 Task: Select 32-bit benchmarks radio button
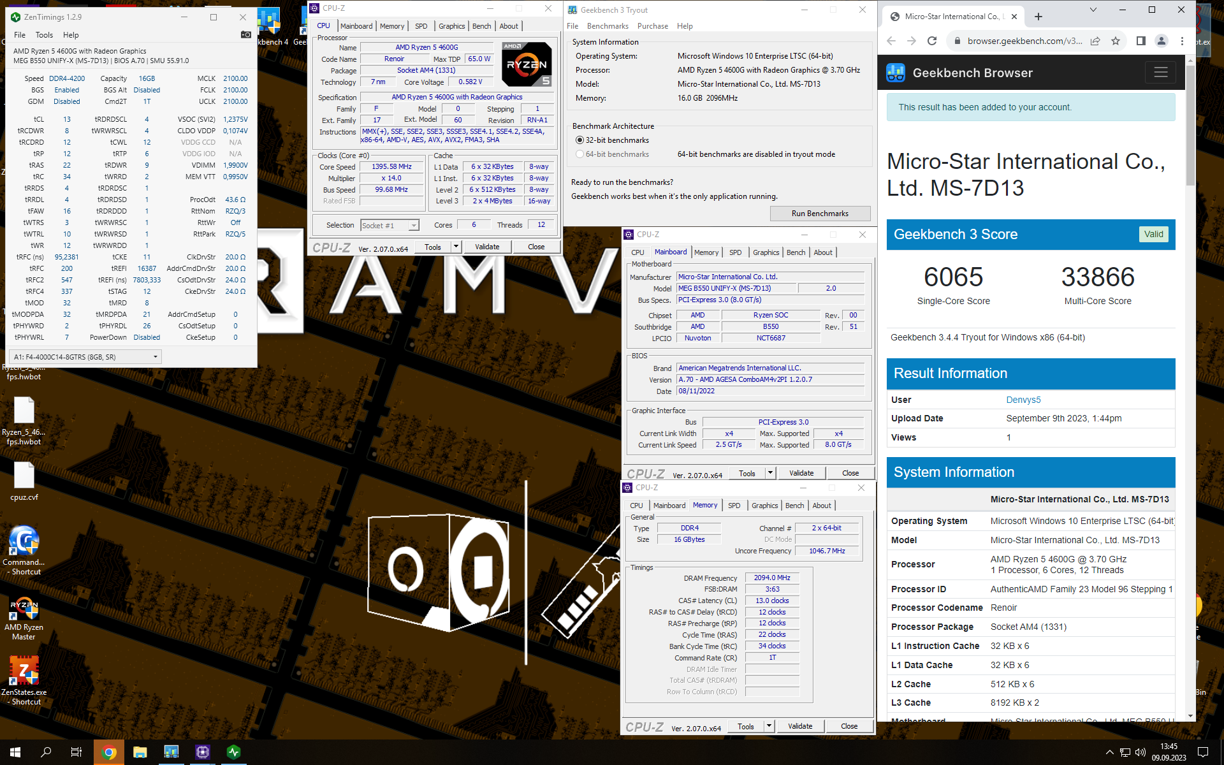tap(579, 140)
